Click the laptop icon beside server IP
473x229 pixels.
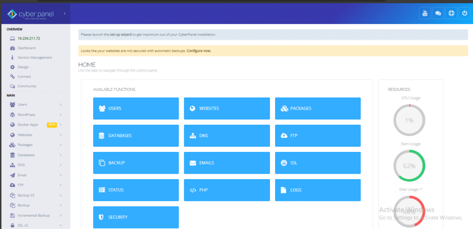coord(12,39)
